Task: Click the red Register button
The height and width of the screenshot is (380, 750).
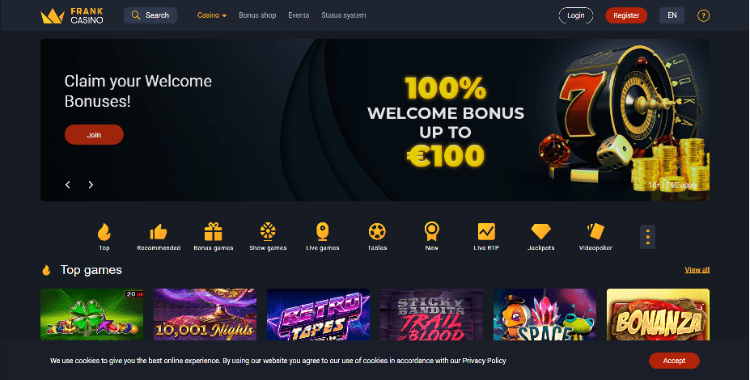Action: point(626,15)
